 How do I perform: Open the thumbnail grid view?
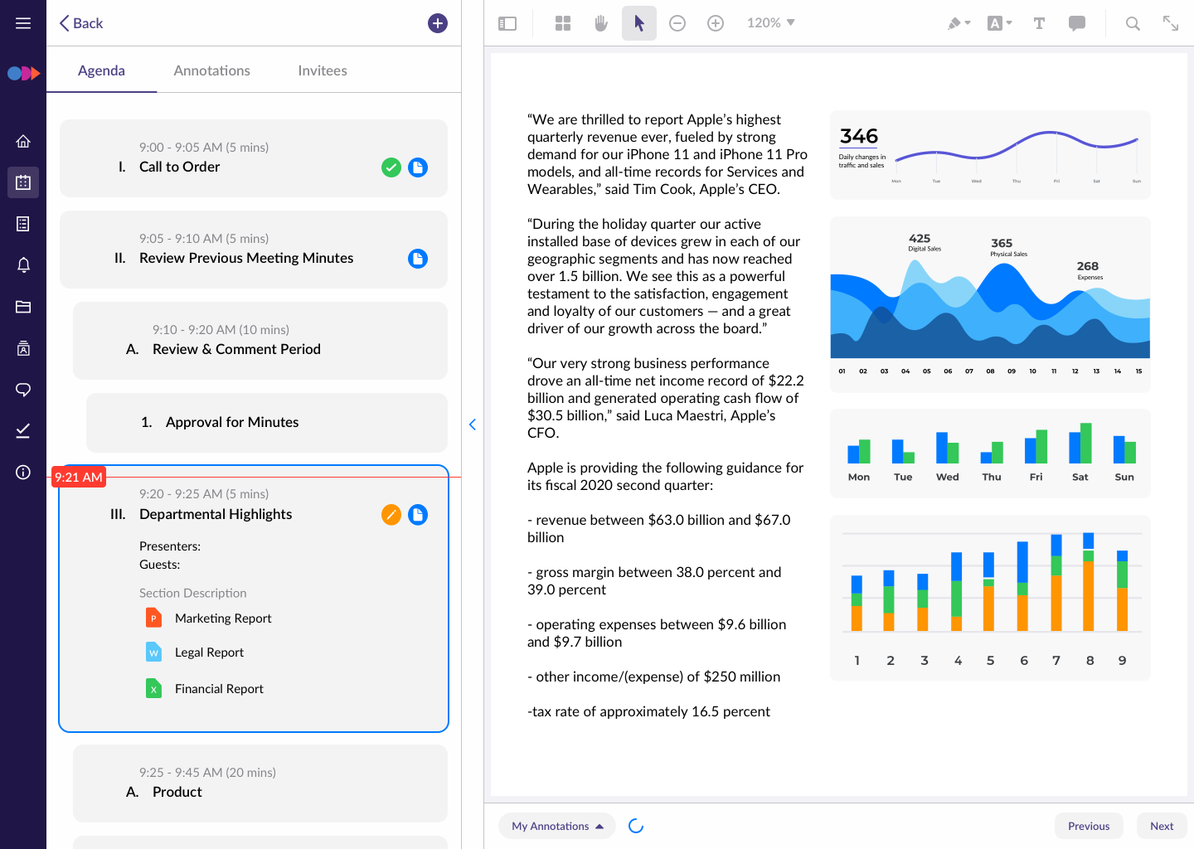(x=563, y=23)
